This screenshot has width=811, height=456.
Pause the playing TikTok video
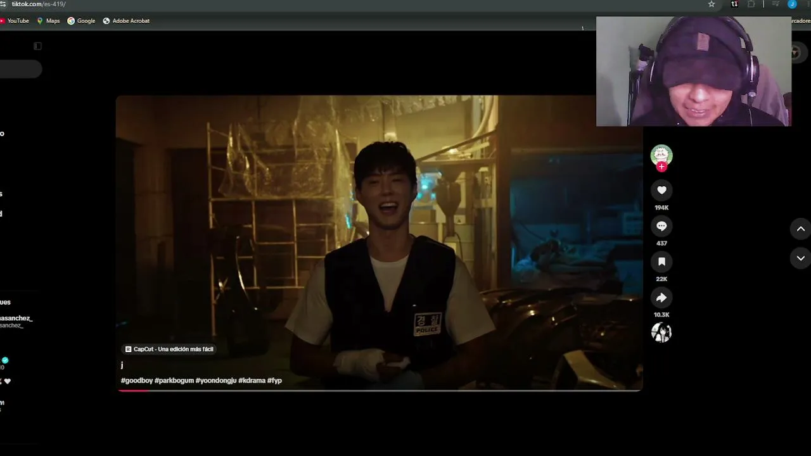click(379, 243)
